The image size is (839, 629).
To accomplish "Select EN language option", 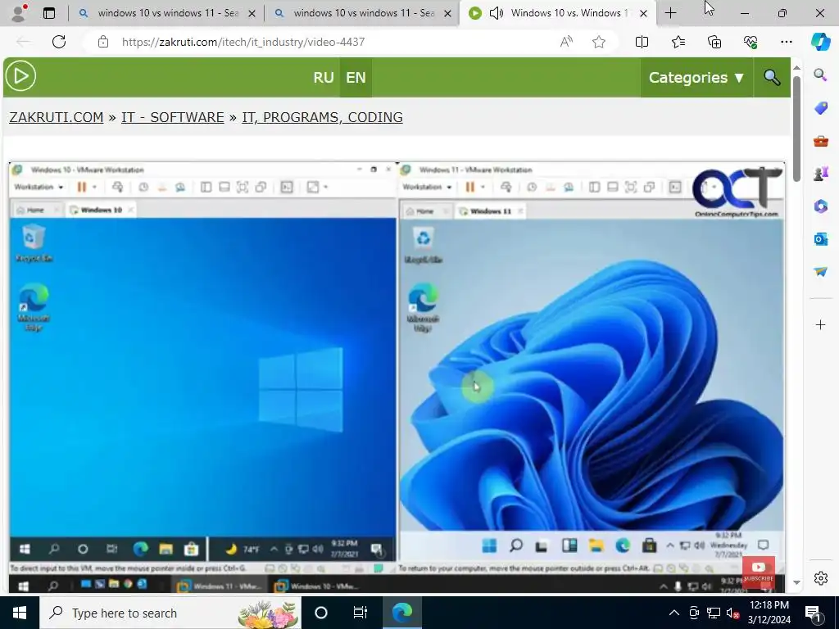I will coord(356,78).
